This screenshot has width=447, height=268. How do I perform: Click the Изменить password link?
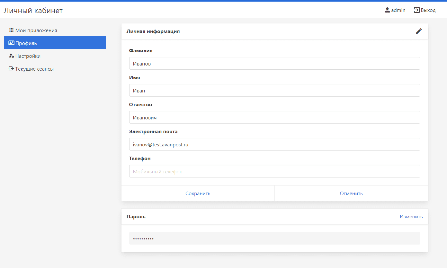[x=411, y=217]
